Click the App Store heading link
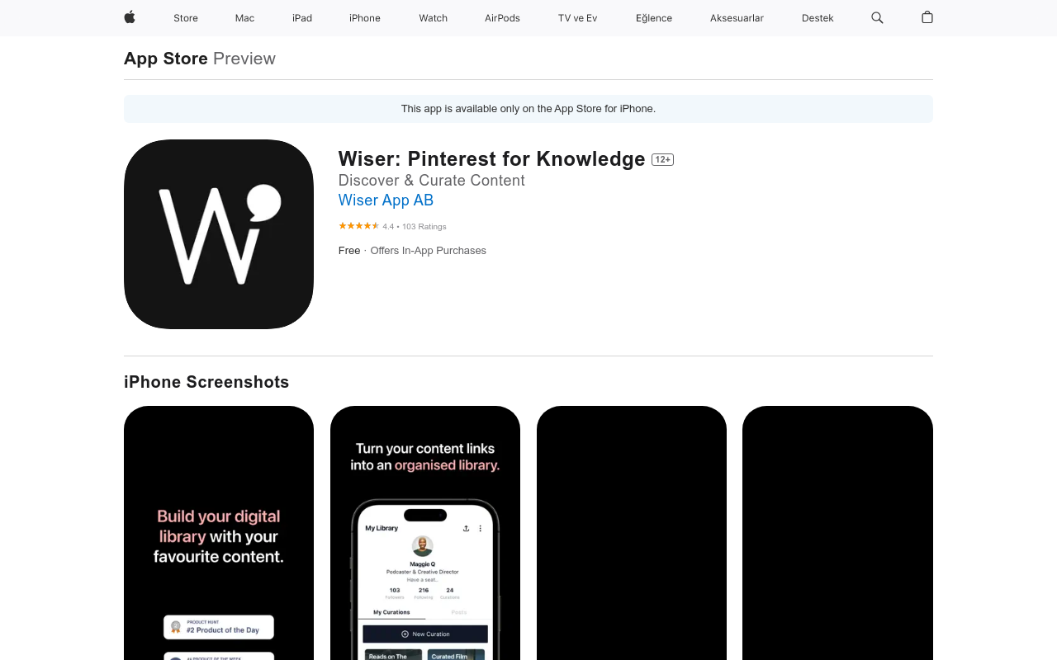The image size is (1057, 660). coord(166,59)
